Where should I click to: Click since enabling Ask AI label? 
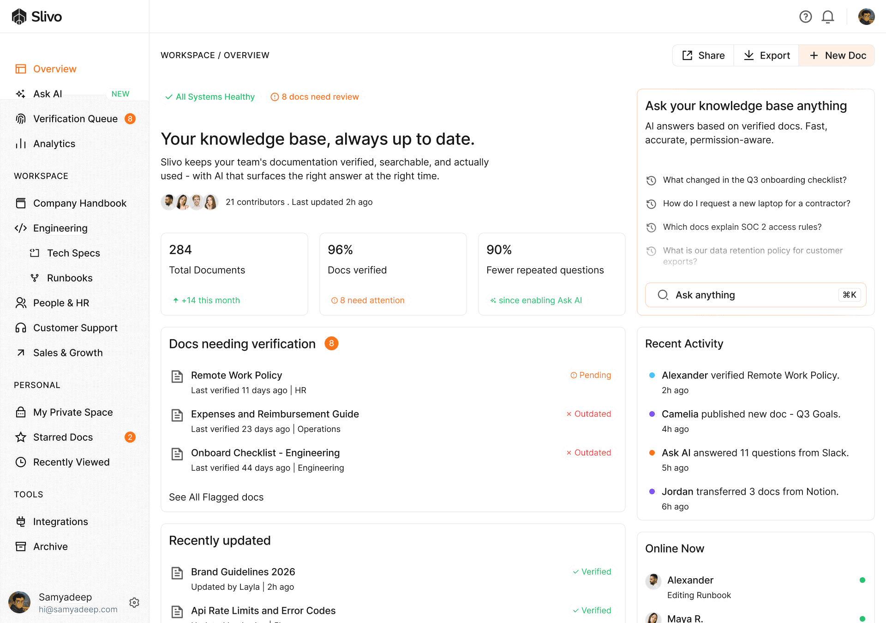point(536,300)
